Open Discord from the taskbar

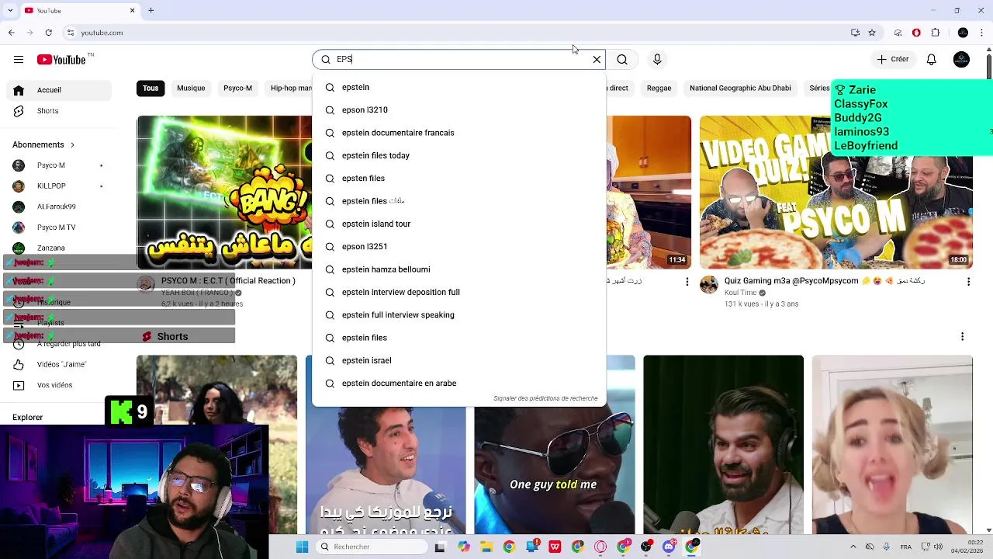pos(669,547)
